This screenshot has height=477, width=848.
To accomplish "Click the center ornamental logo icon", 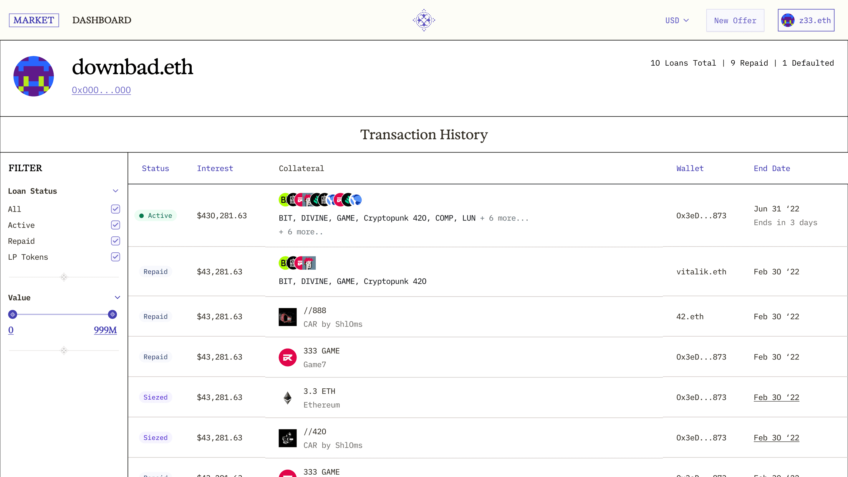I will pos(424,20).
